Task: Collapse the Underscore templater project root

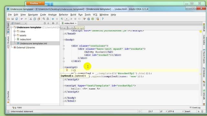Action: tap(12, 27)
